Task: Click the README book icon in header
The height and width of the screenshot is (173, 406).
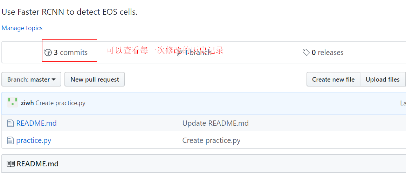Action: 11,164
